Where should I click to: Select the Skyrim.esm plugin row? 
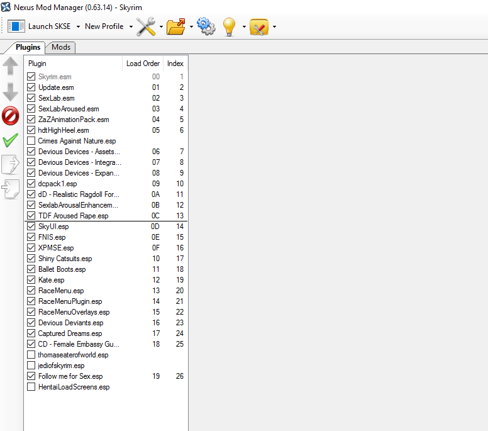(106, 77)
